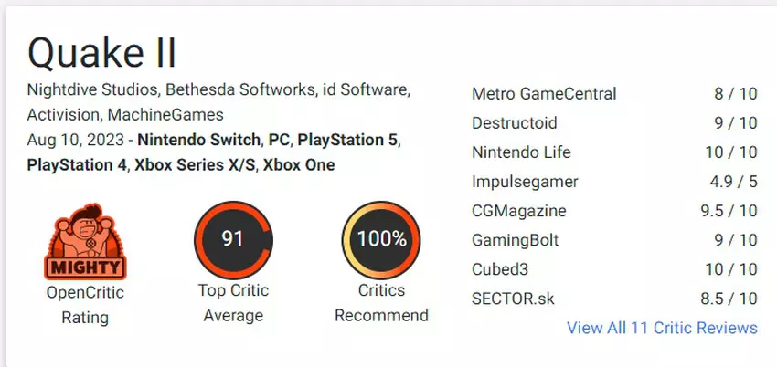The image size is (777, 367).
Task: Choose the Xbox Series X/S platform
Action: coord(194,165)
